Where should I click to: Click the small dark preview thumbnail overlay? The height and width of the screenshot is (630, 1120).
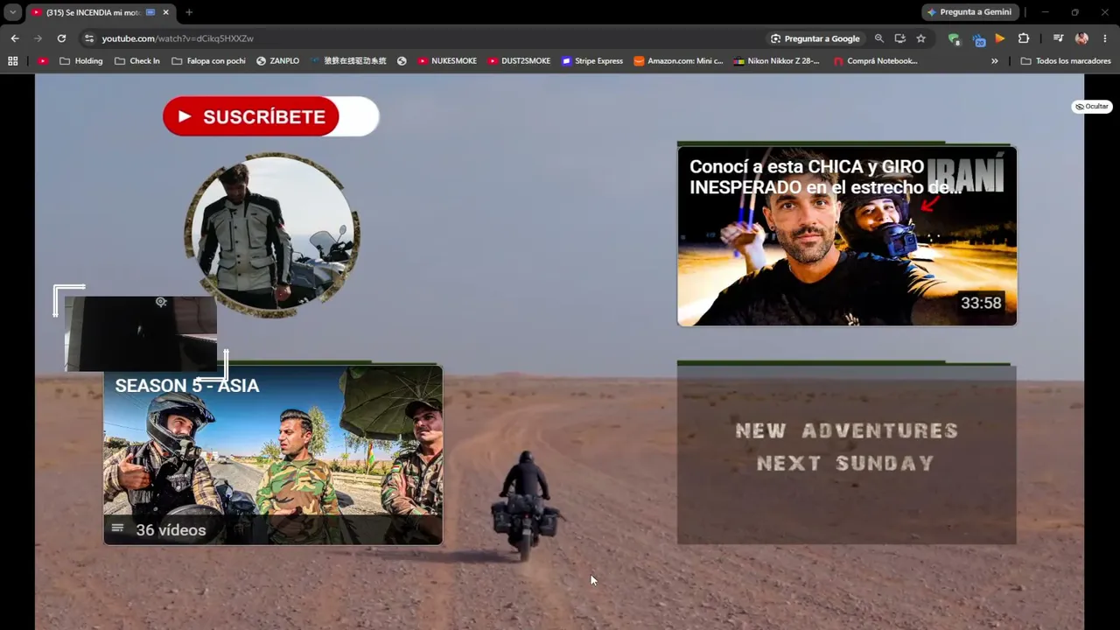141,333
